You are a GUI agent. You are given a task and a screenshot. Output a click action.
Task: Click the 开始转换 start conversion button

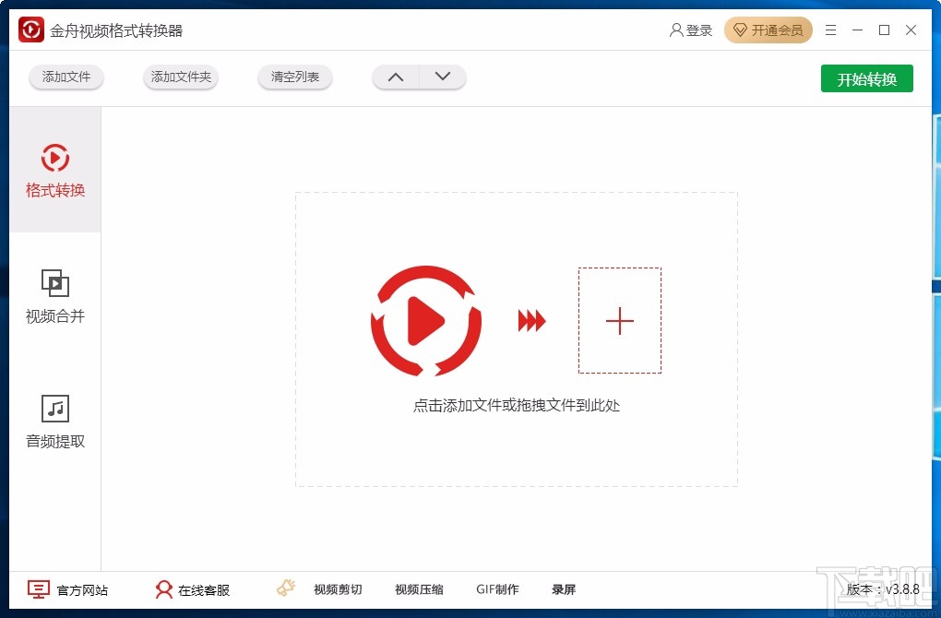point(866,78)
